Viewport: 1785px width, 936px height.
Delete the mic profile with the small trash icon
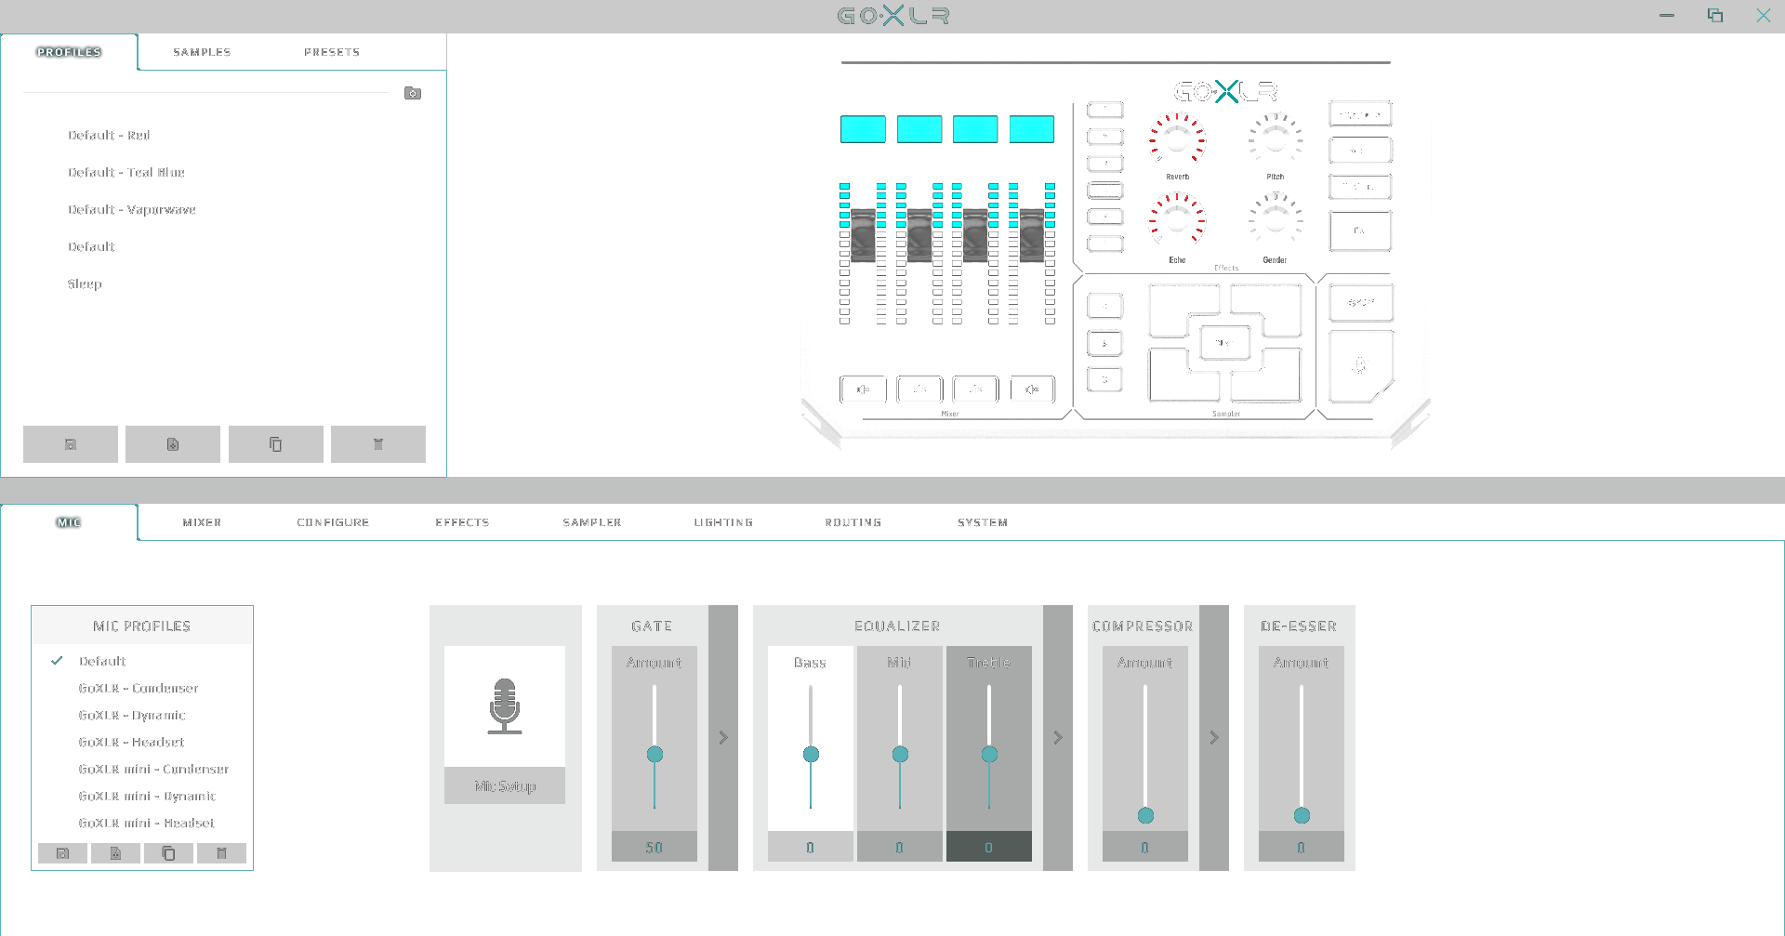221,853
